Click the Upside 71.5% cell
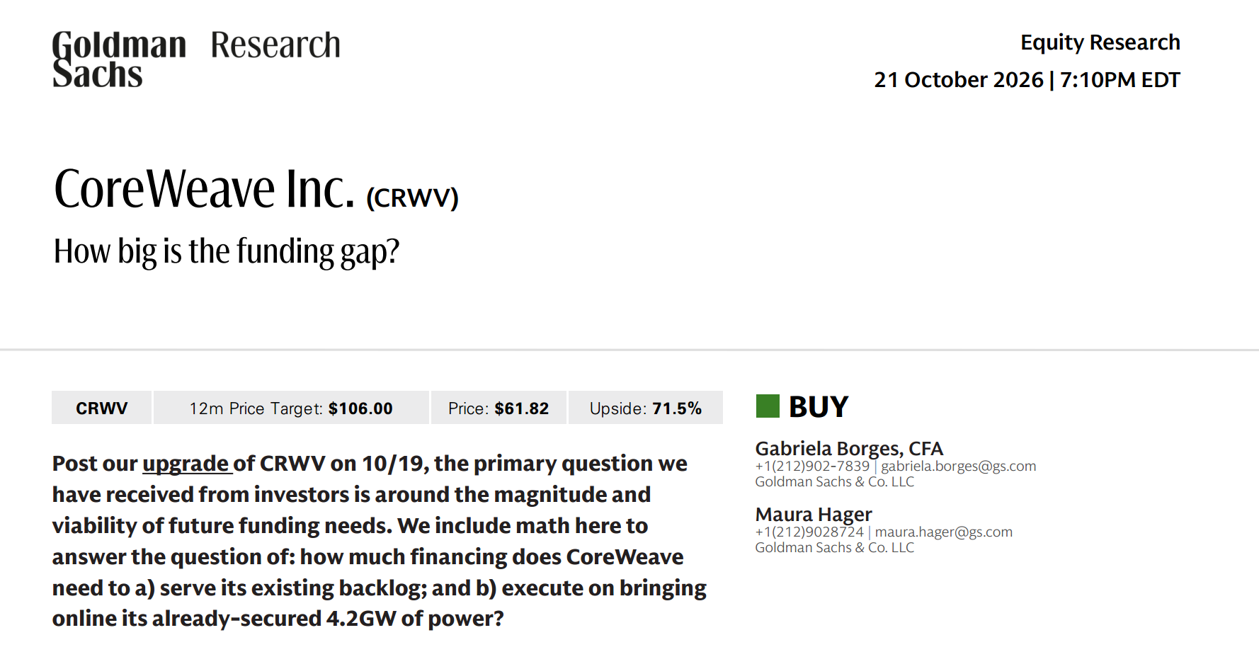Image resolution: width=1259 pixels, height=652 pixels. [x=645, y=408]
